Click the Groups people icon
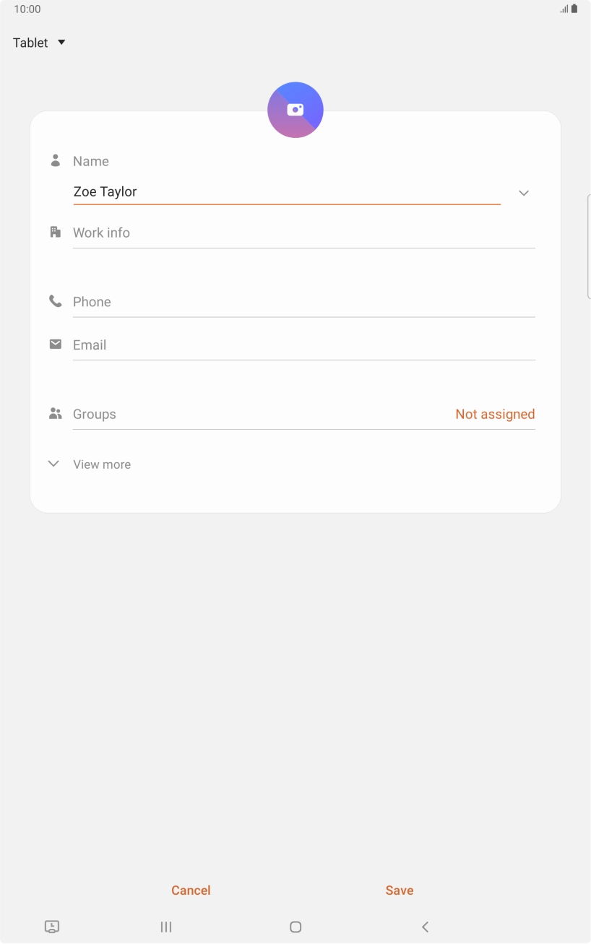 pyautogui.click(x=55, y=413)
